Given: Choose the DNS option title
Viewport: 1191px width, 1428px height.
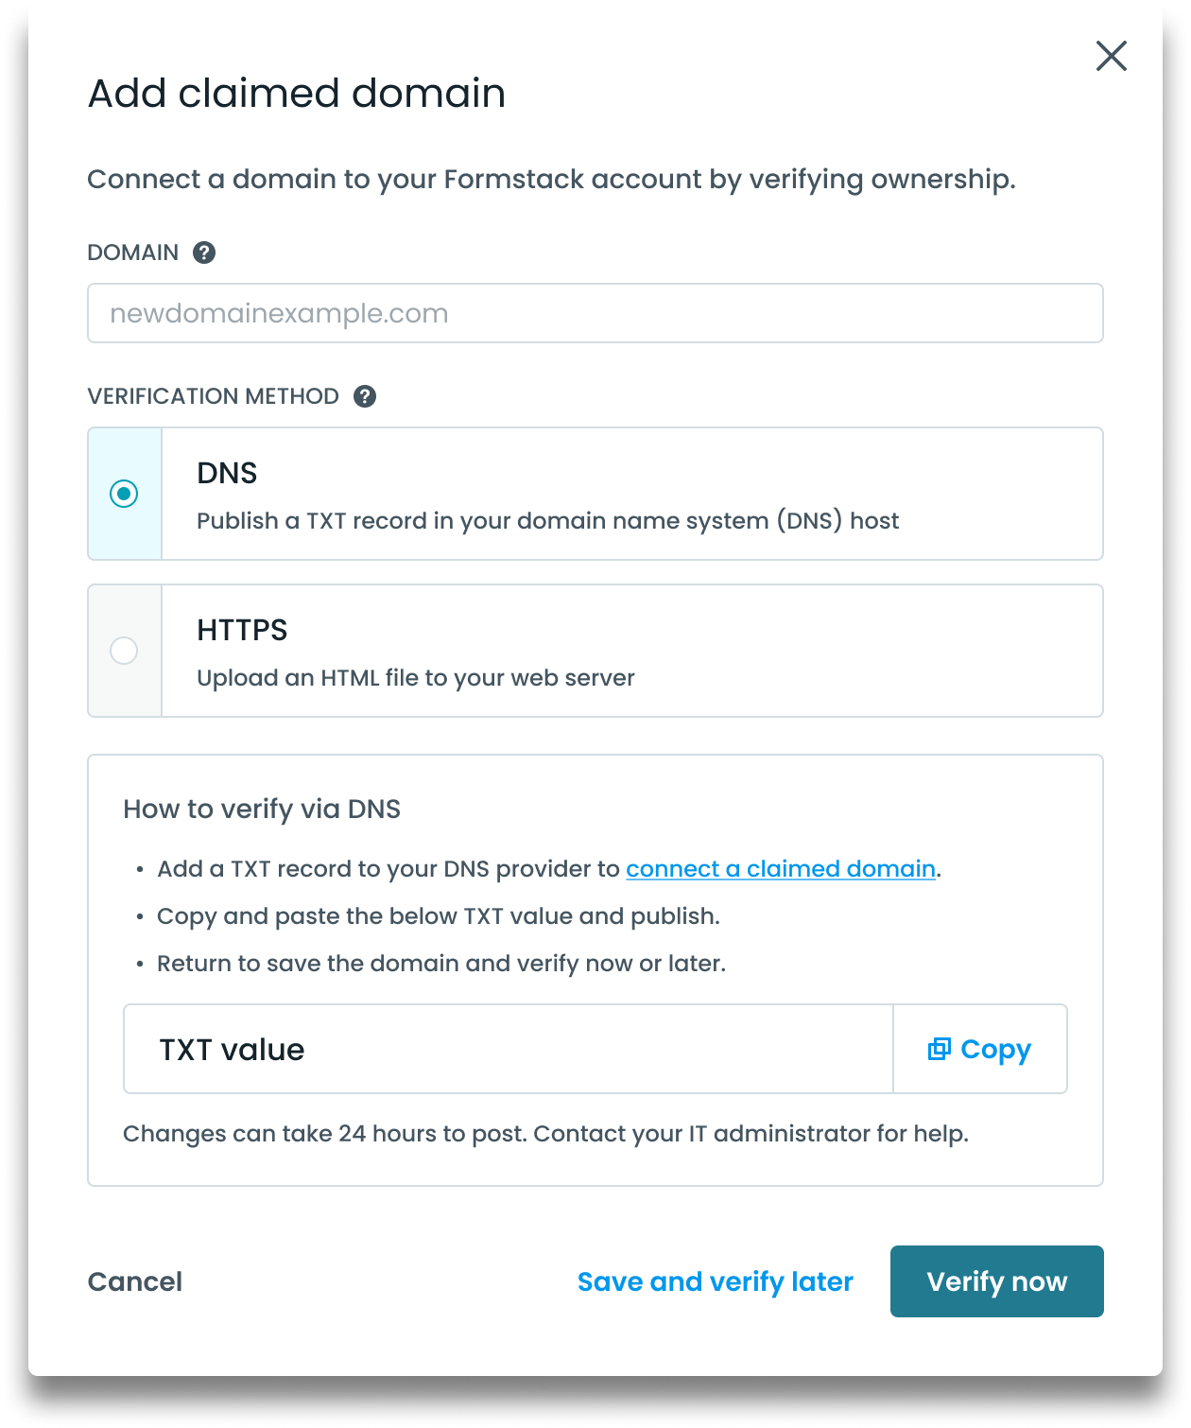Looking at the screenshot, I should [x=227, y=473].
